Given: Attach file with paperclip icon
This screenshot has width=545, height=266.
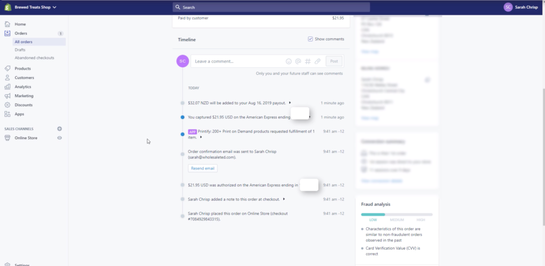Looking at the screenshot, I should [317, 62].
